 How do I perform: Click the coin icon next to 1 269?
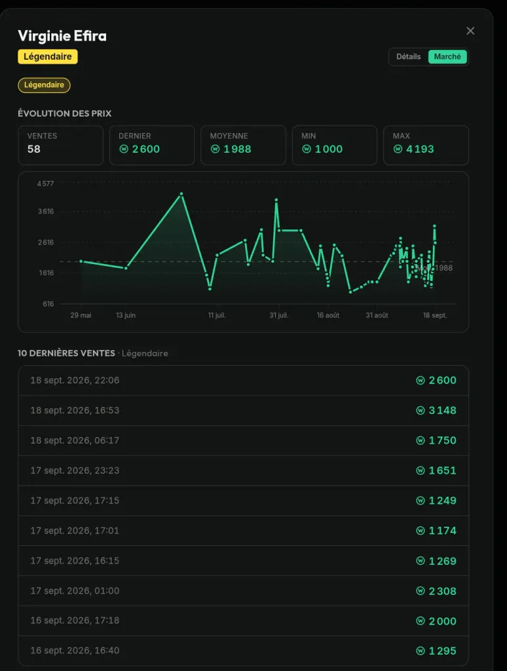point(420,561)
